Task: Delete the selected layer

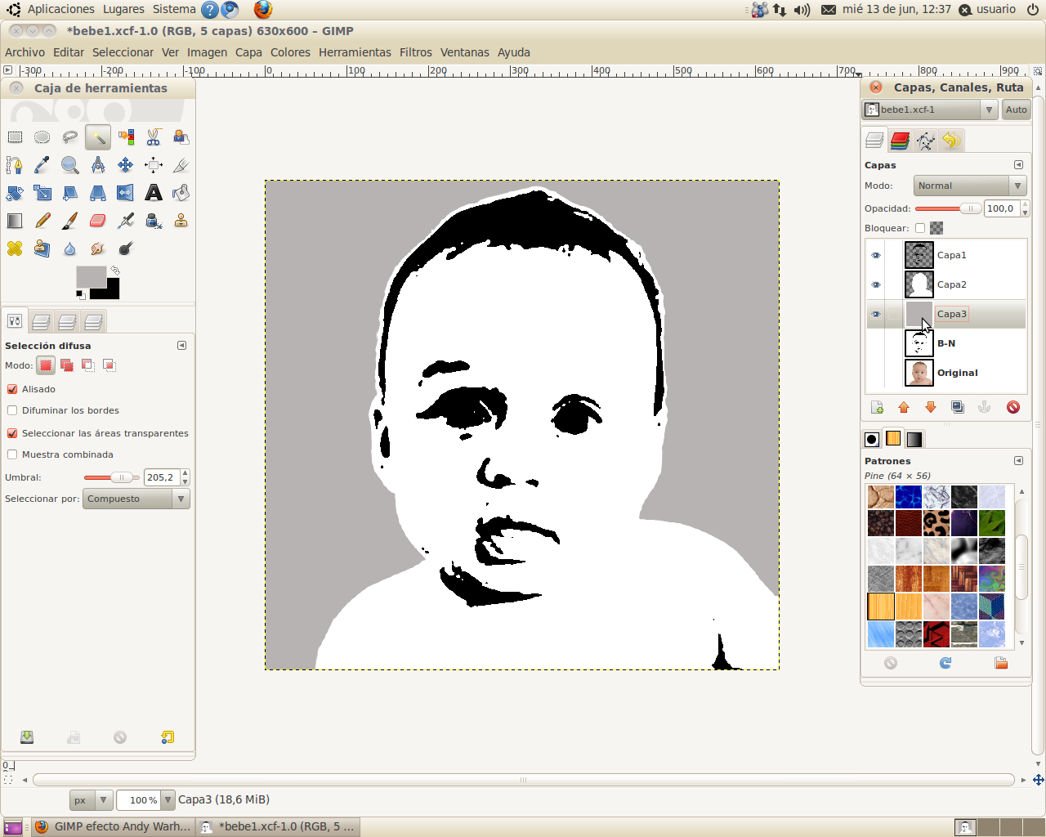Action: click(1013, 406)
